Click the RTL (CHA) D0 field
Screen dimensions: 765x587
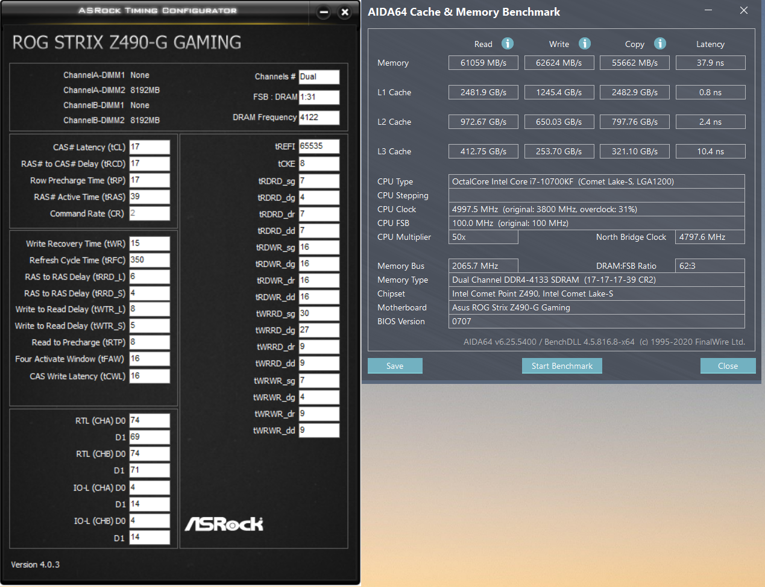tap(150, 421)
